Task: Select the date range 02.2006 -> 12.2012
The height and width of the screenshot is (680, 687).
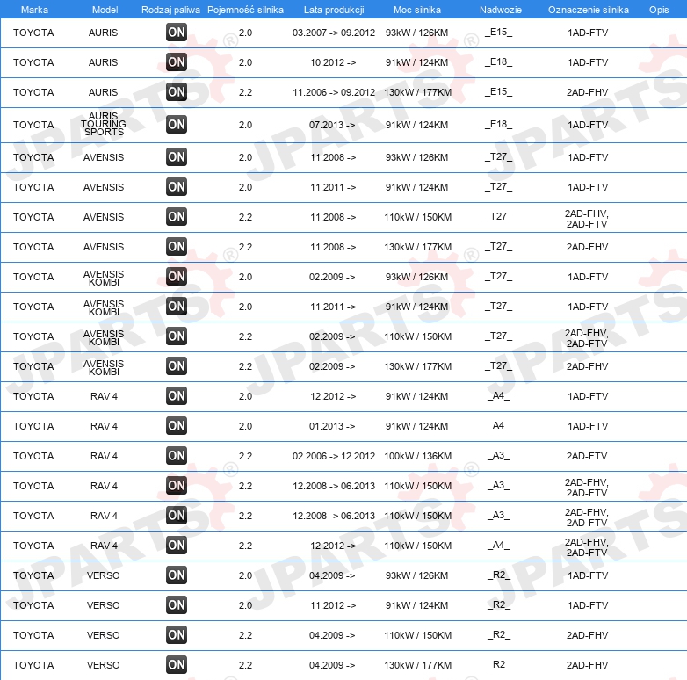Action: click(x=334, y=456)
